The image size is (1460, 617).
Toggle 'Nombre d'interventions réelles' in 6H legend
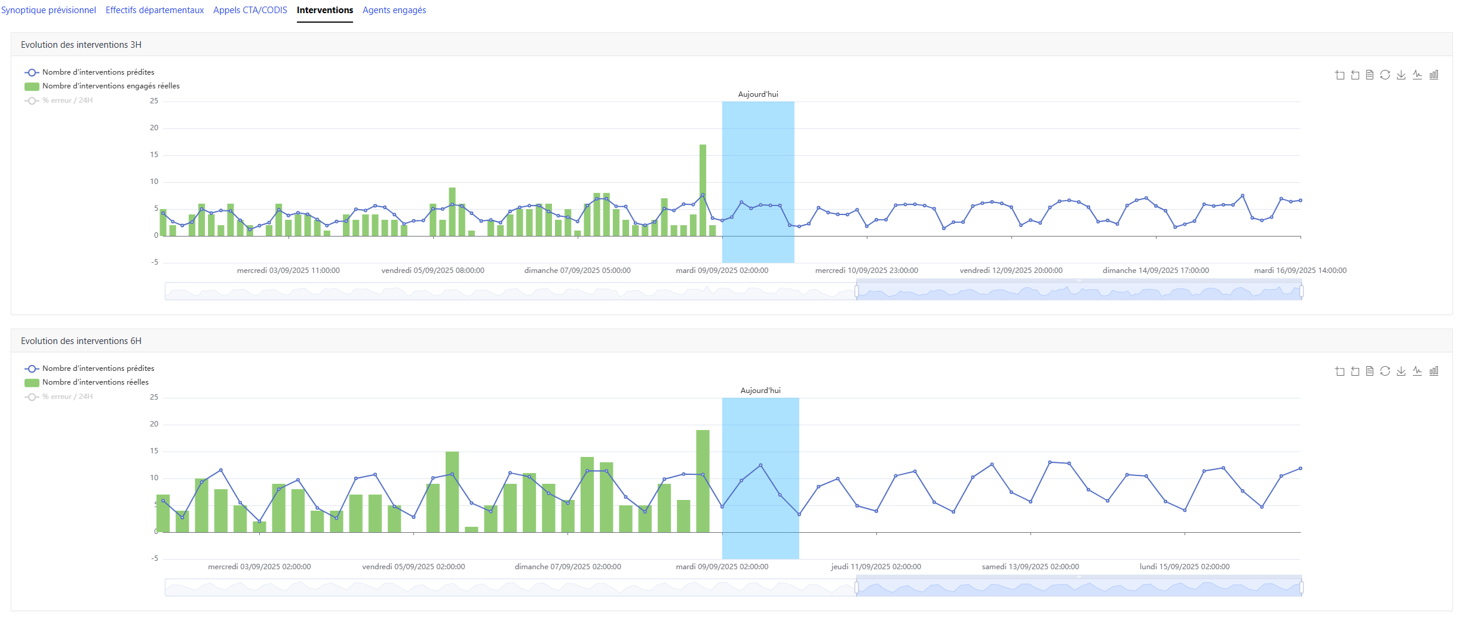pos(95,382)
